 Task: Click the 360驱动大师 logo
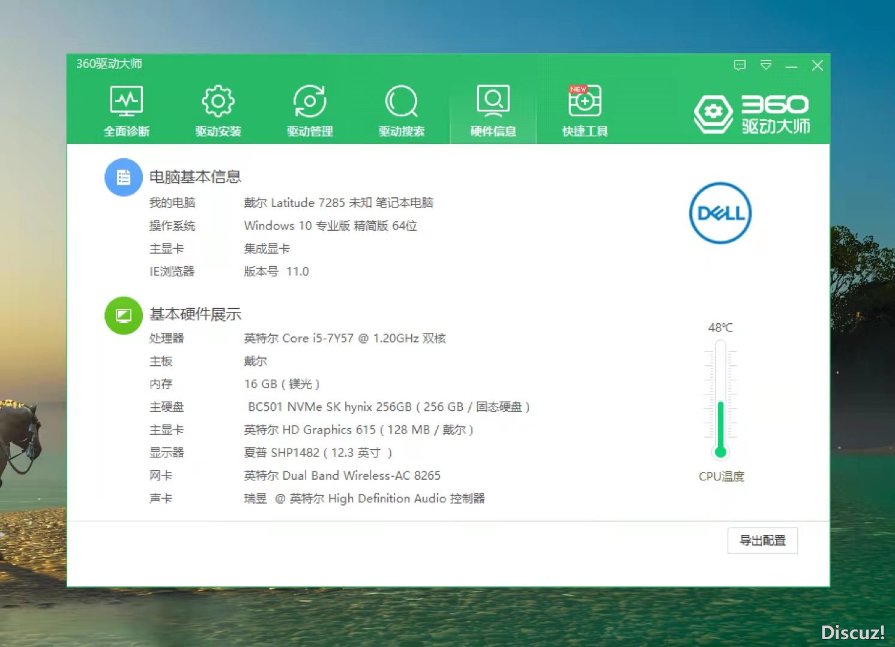pyautogui.click(x=752, y=113)
